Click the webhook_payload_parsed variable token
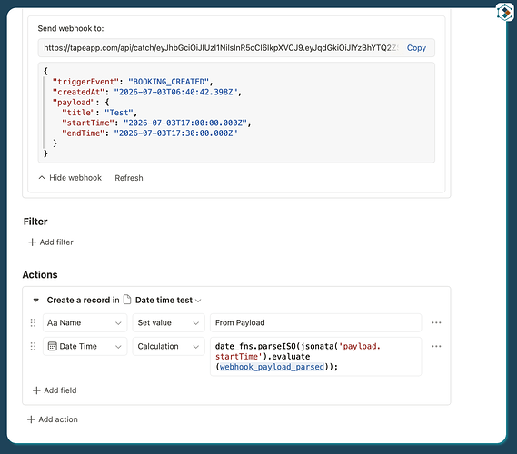 (272, 367)
